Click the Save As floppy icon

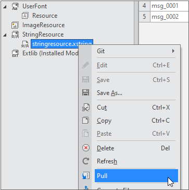pos(85,92)
